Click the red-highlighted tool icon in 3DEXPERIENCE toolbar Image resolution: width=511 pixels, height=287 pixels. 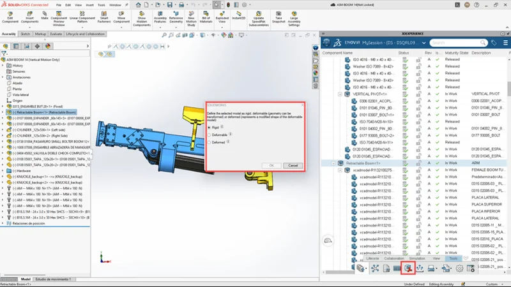click(408, 269)
